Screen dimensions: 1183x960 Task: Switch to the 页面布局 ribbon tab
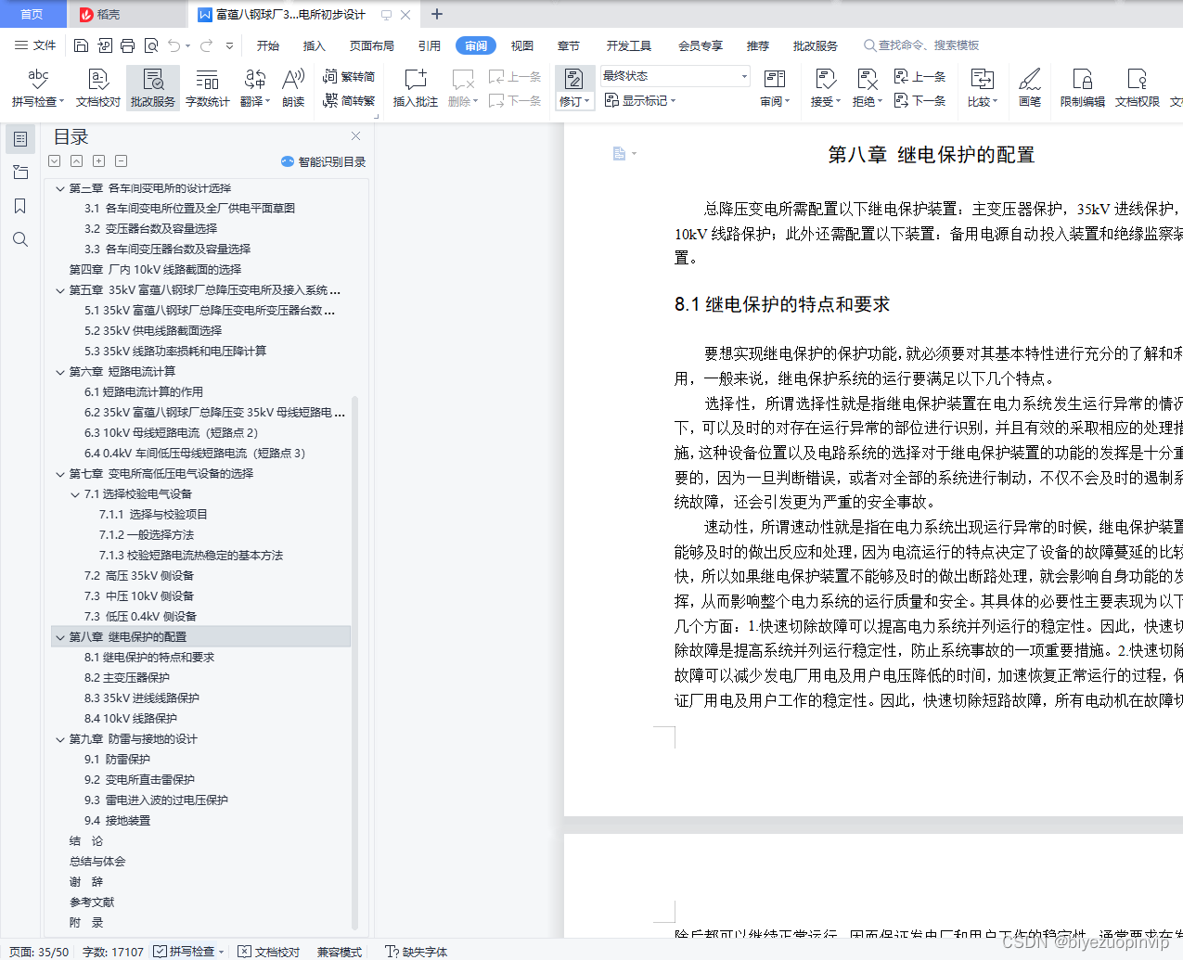pyautogui.click(x=372, y=45)
